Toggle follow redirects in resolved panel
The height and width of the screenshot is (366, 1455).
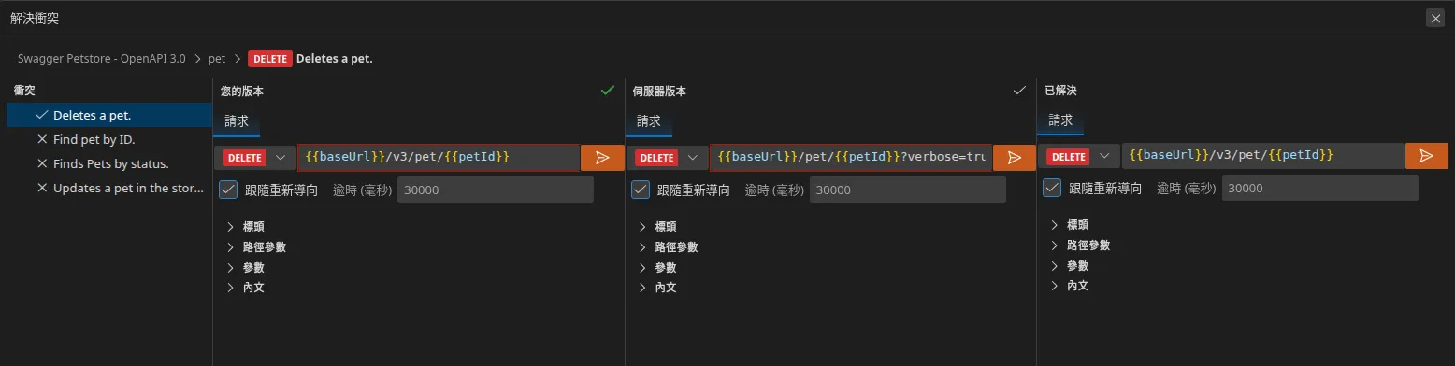point(1052,188)
